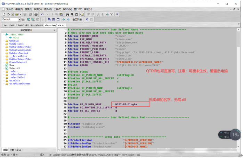
Task: Click the Paste clipboard icon
Action: tap(61, 14)
